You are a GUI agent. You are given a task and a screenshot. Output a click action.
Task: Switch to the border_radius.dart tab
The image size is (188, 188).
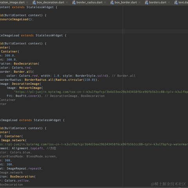[x=89, y=2]
